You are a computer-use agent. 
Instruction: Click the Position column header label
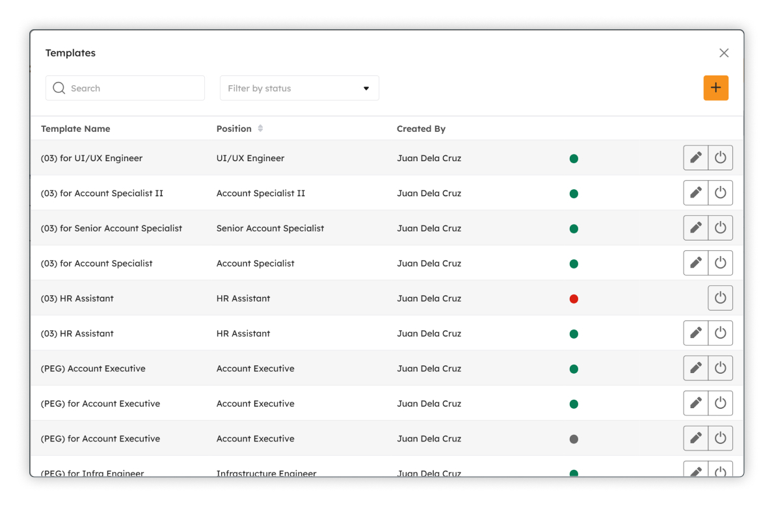(234, 129)
